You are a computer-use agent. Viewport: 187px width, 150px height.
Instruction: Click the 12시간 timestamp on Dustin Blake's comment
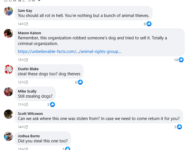(23, 82)
